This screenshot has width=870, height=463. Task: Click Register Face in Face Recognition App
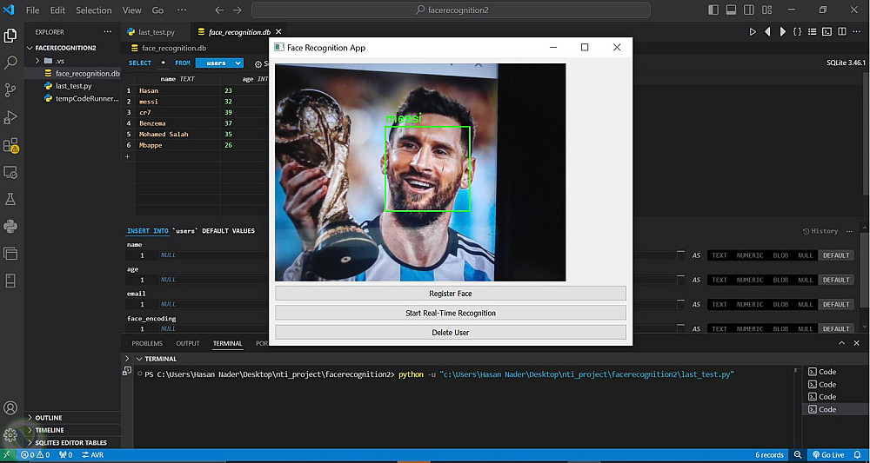coord(451,293)
